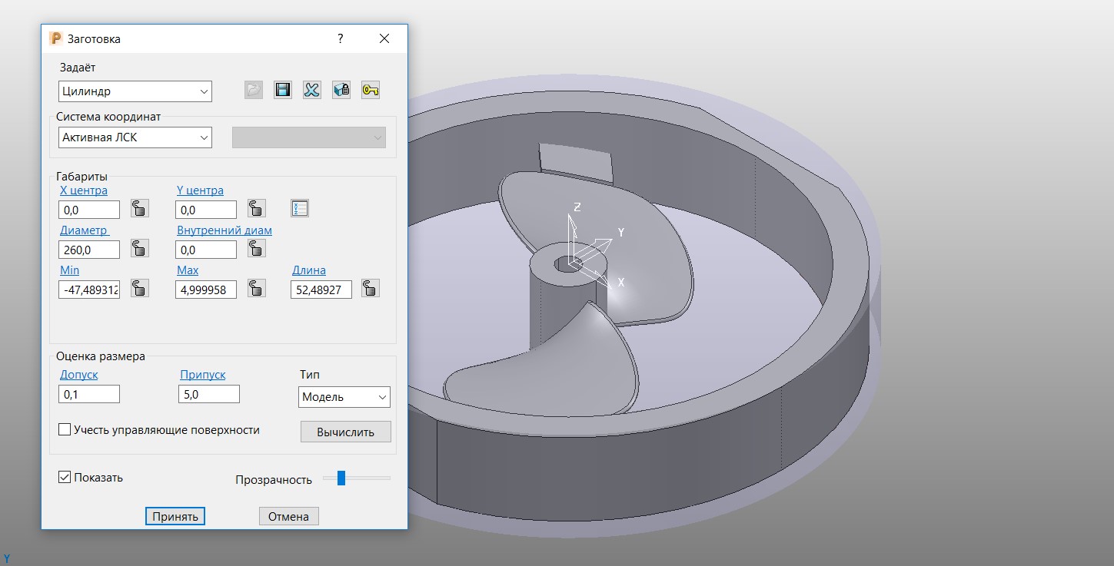Click the Принять button
This screenshot has height=566, width=1114.
[175, 516]
